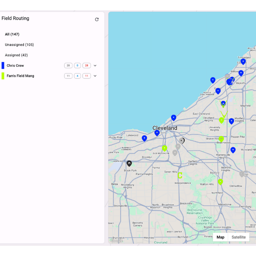Click Farris Field Mang's red 11 badge
Screen dimensions: 256x256
tap(86, 76)
